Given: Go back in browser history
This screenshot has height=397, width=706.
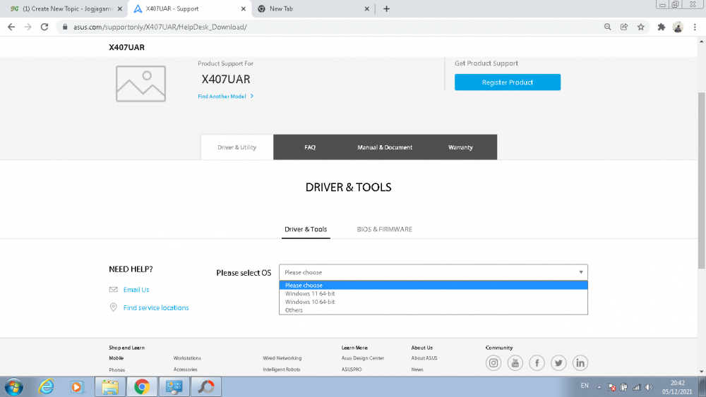Looking at the screenshot, I should point(11,27).
